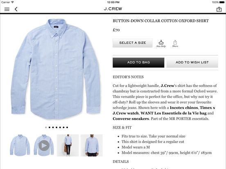Open Select a Size dropdown
Viewport: 226px width, 169px height.
point(133,43)
